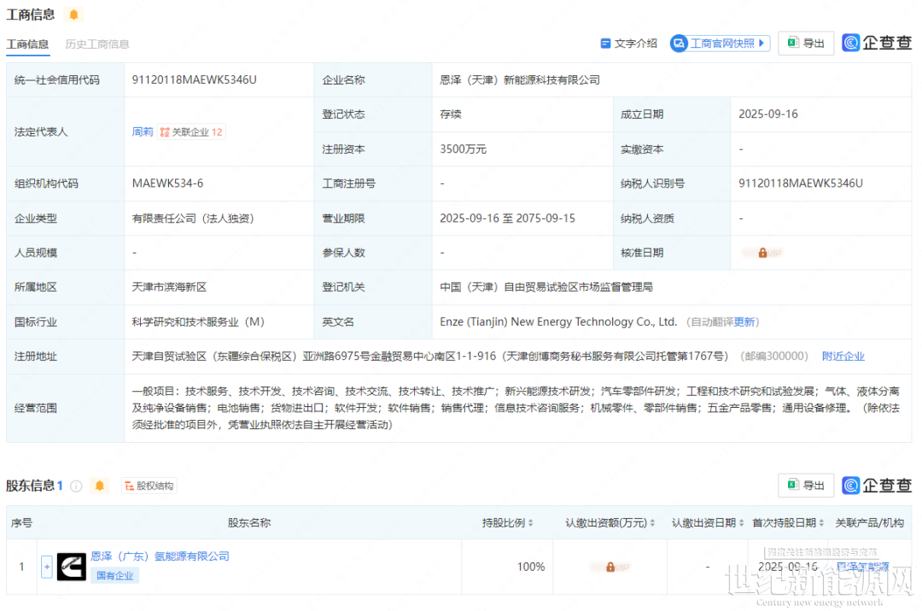Switch to the 历史工商信息 tab

pyautogui.click(x=97, y=44)
